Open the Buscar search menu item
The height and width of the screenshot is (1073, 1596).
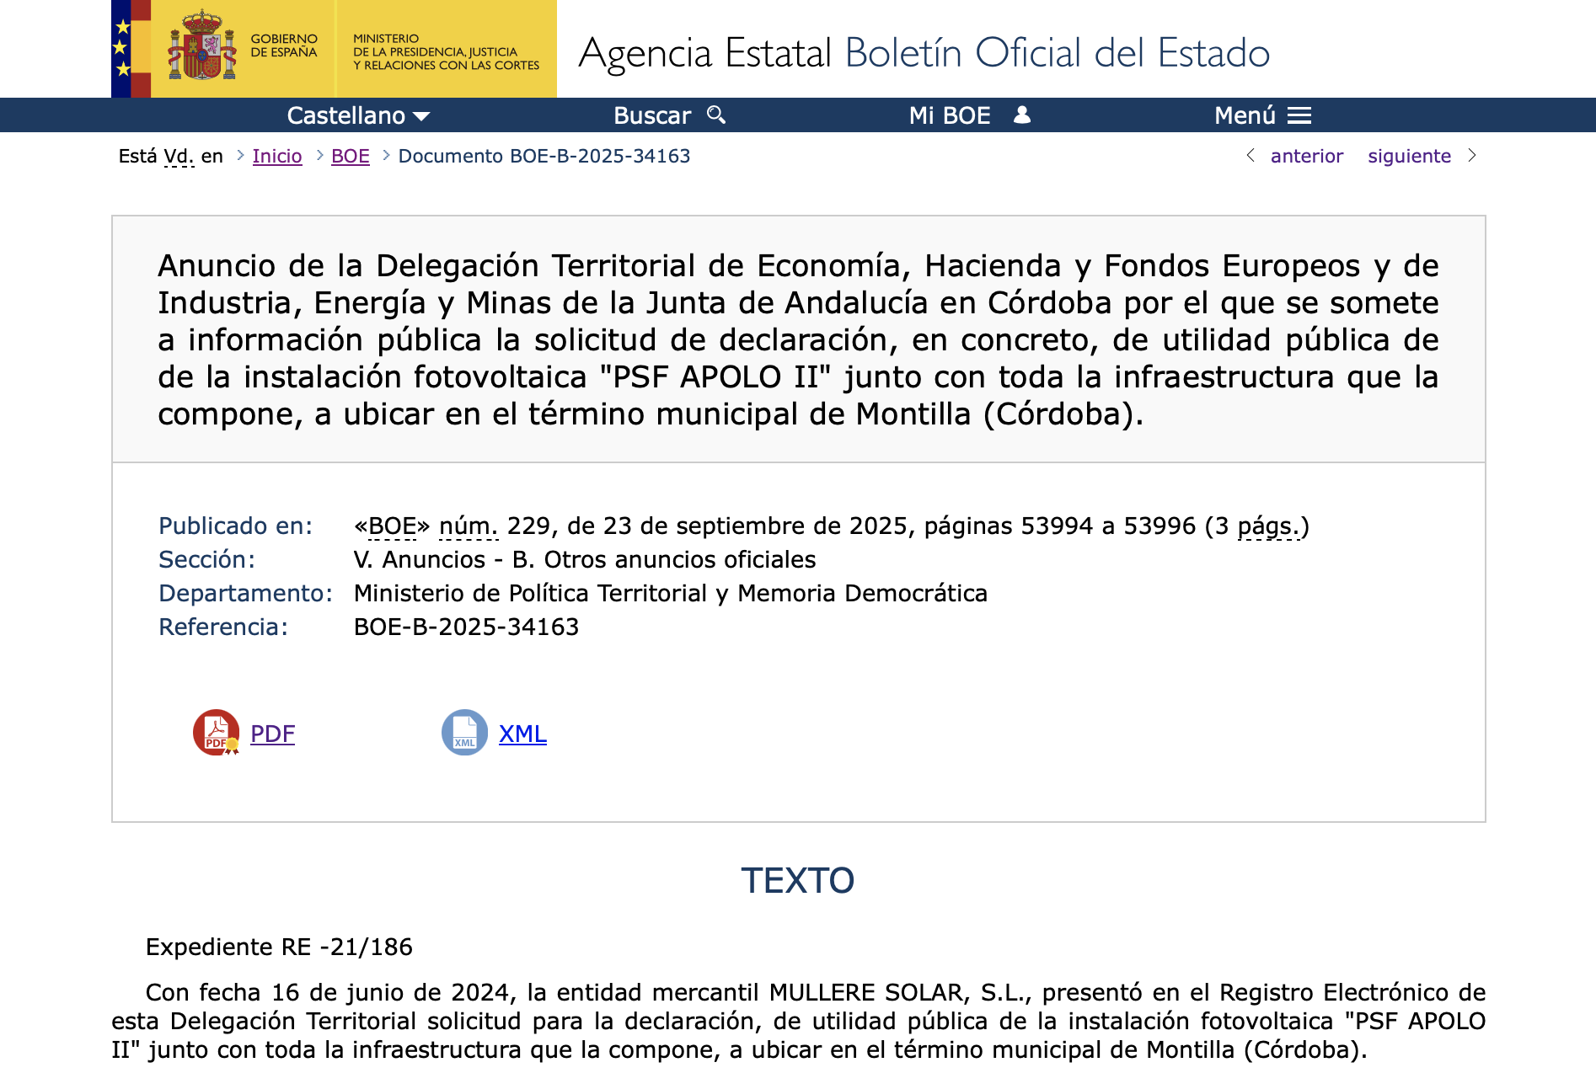click(x=652, y=115)
